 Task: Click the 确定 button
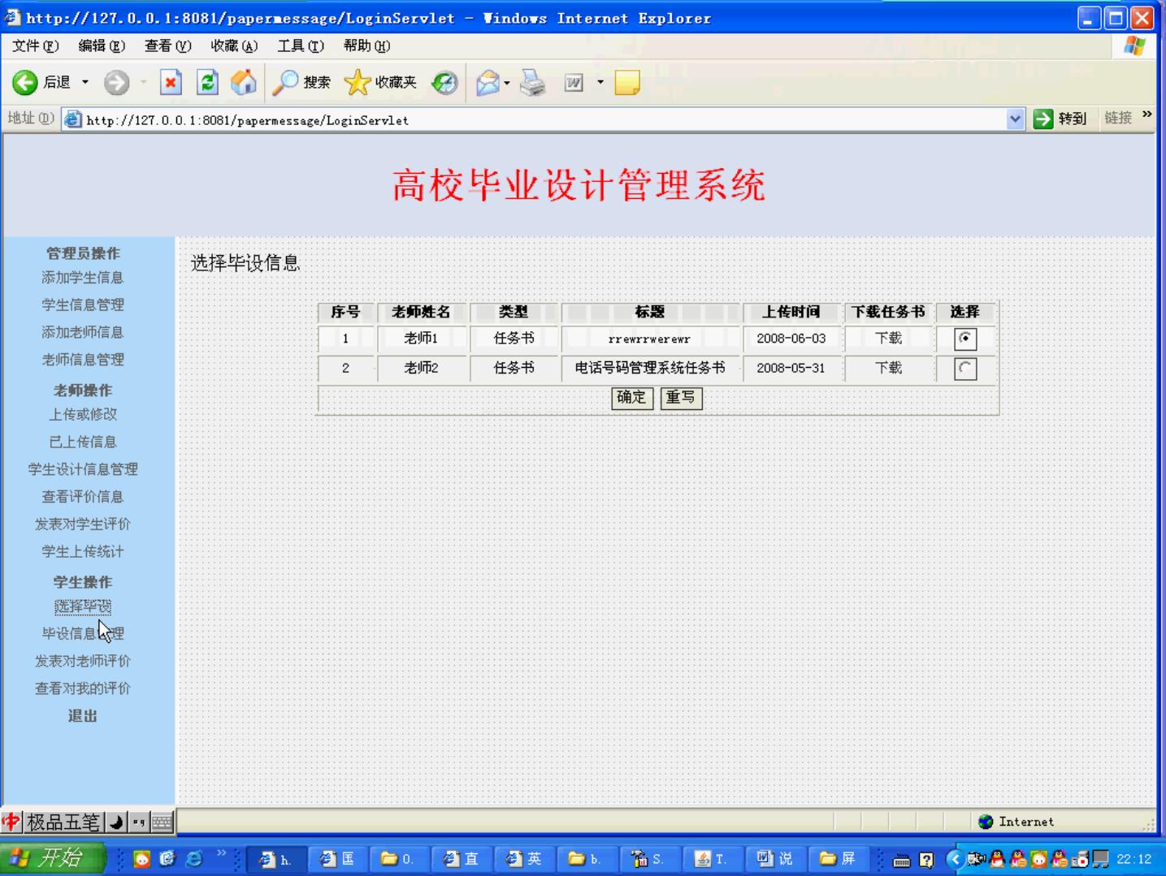632,398
